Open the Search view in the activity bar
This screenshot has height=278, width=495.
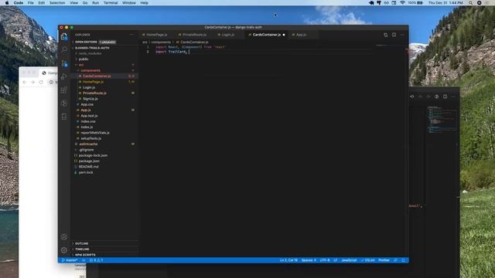click(64, 49)
